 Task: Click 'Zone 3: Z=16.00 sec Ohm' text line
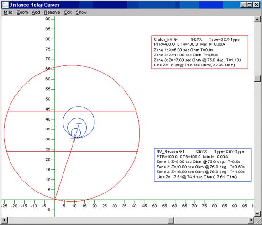click(200, 172)
